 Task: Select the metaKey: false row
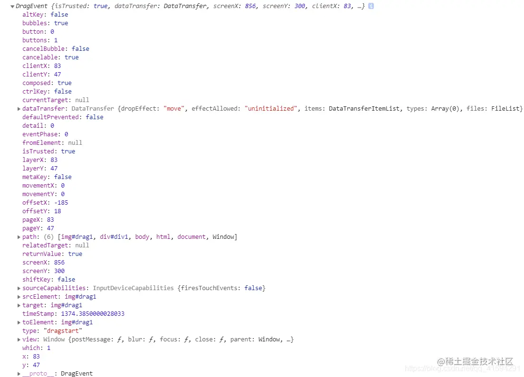coord(47,177)
